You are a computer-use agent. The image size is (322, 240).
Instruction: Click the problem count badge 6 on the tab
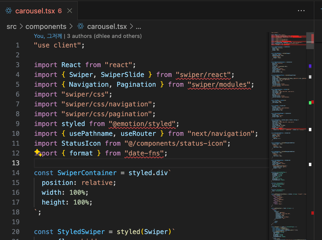point(60,11)
